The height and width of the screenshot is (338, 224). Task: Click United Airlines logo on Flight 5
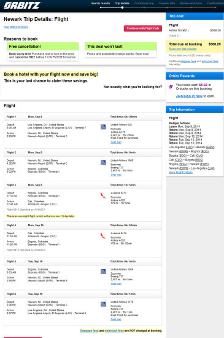[x=103, y=272]
